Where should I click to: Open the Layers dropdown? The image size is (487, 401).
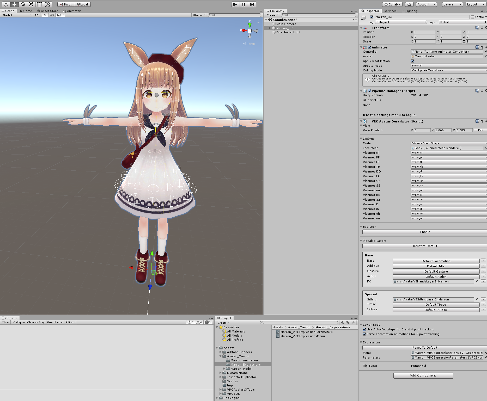[x=452, y=4]
